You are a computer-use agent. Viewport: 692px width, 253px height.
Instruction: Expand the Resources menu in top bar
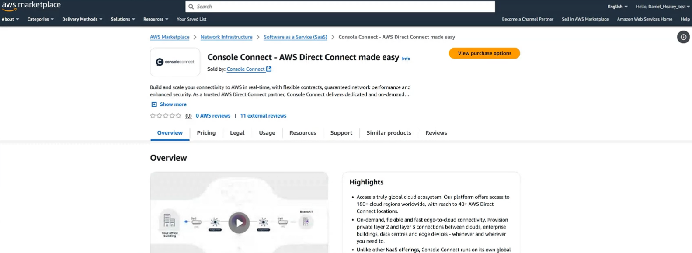point(156,19)
